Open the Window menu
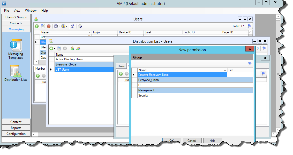The width and height of the screenshot is (293, 155). coord(31,11)
